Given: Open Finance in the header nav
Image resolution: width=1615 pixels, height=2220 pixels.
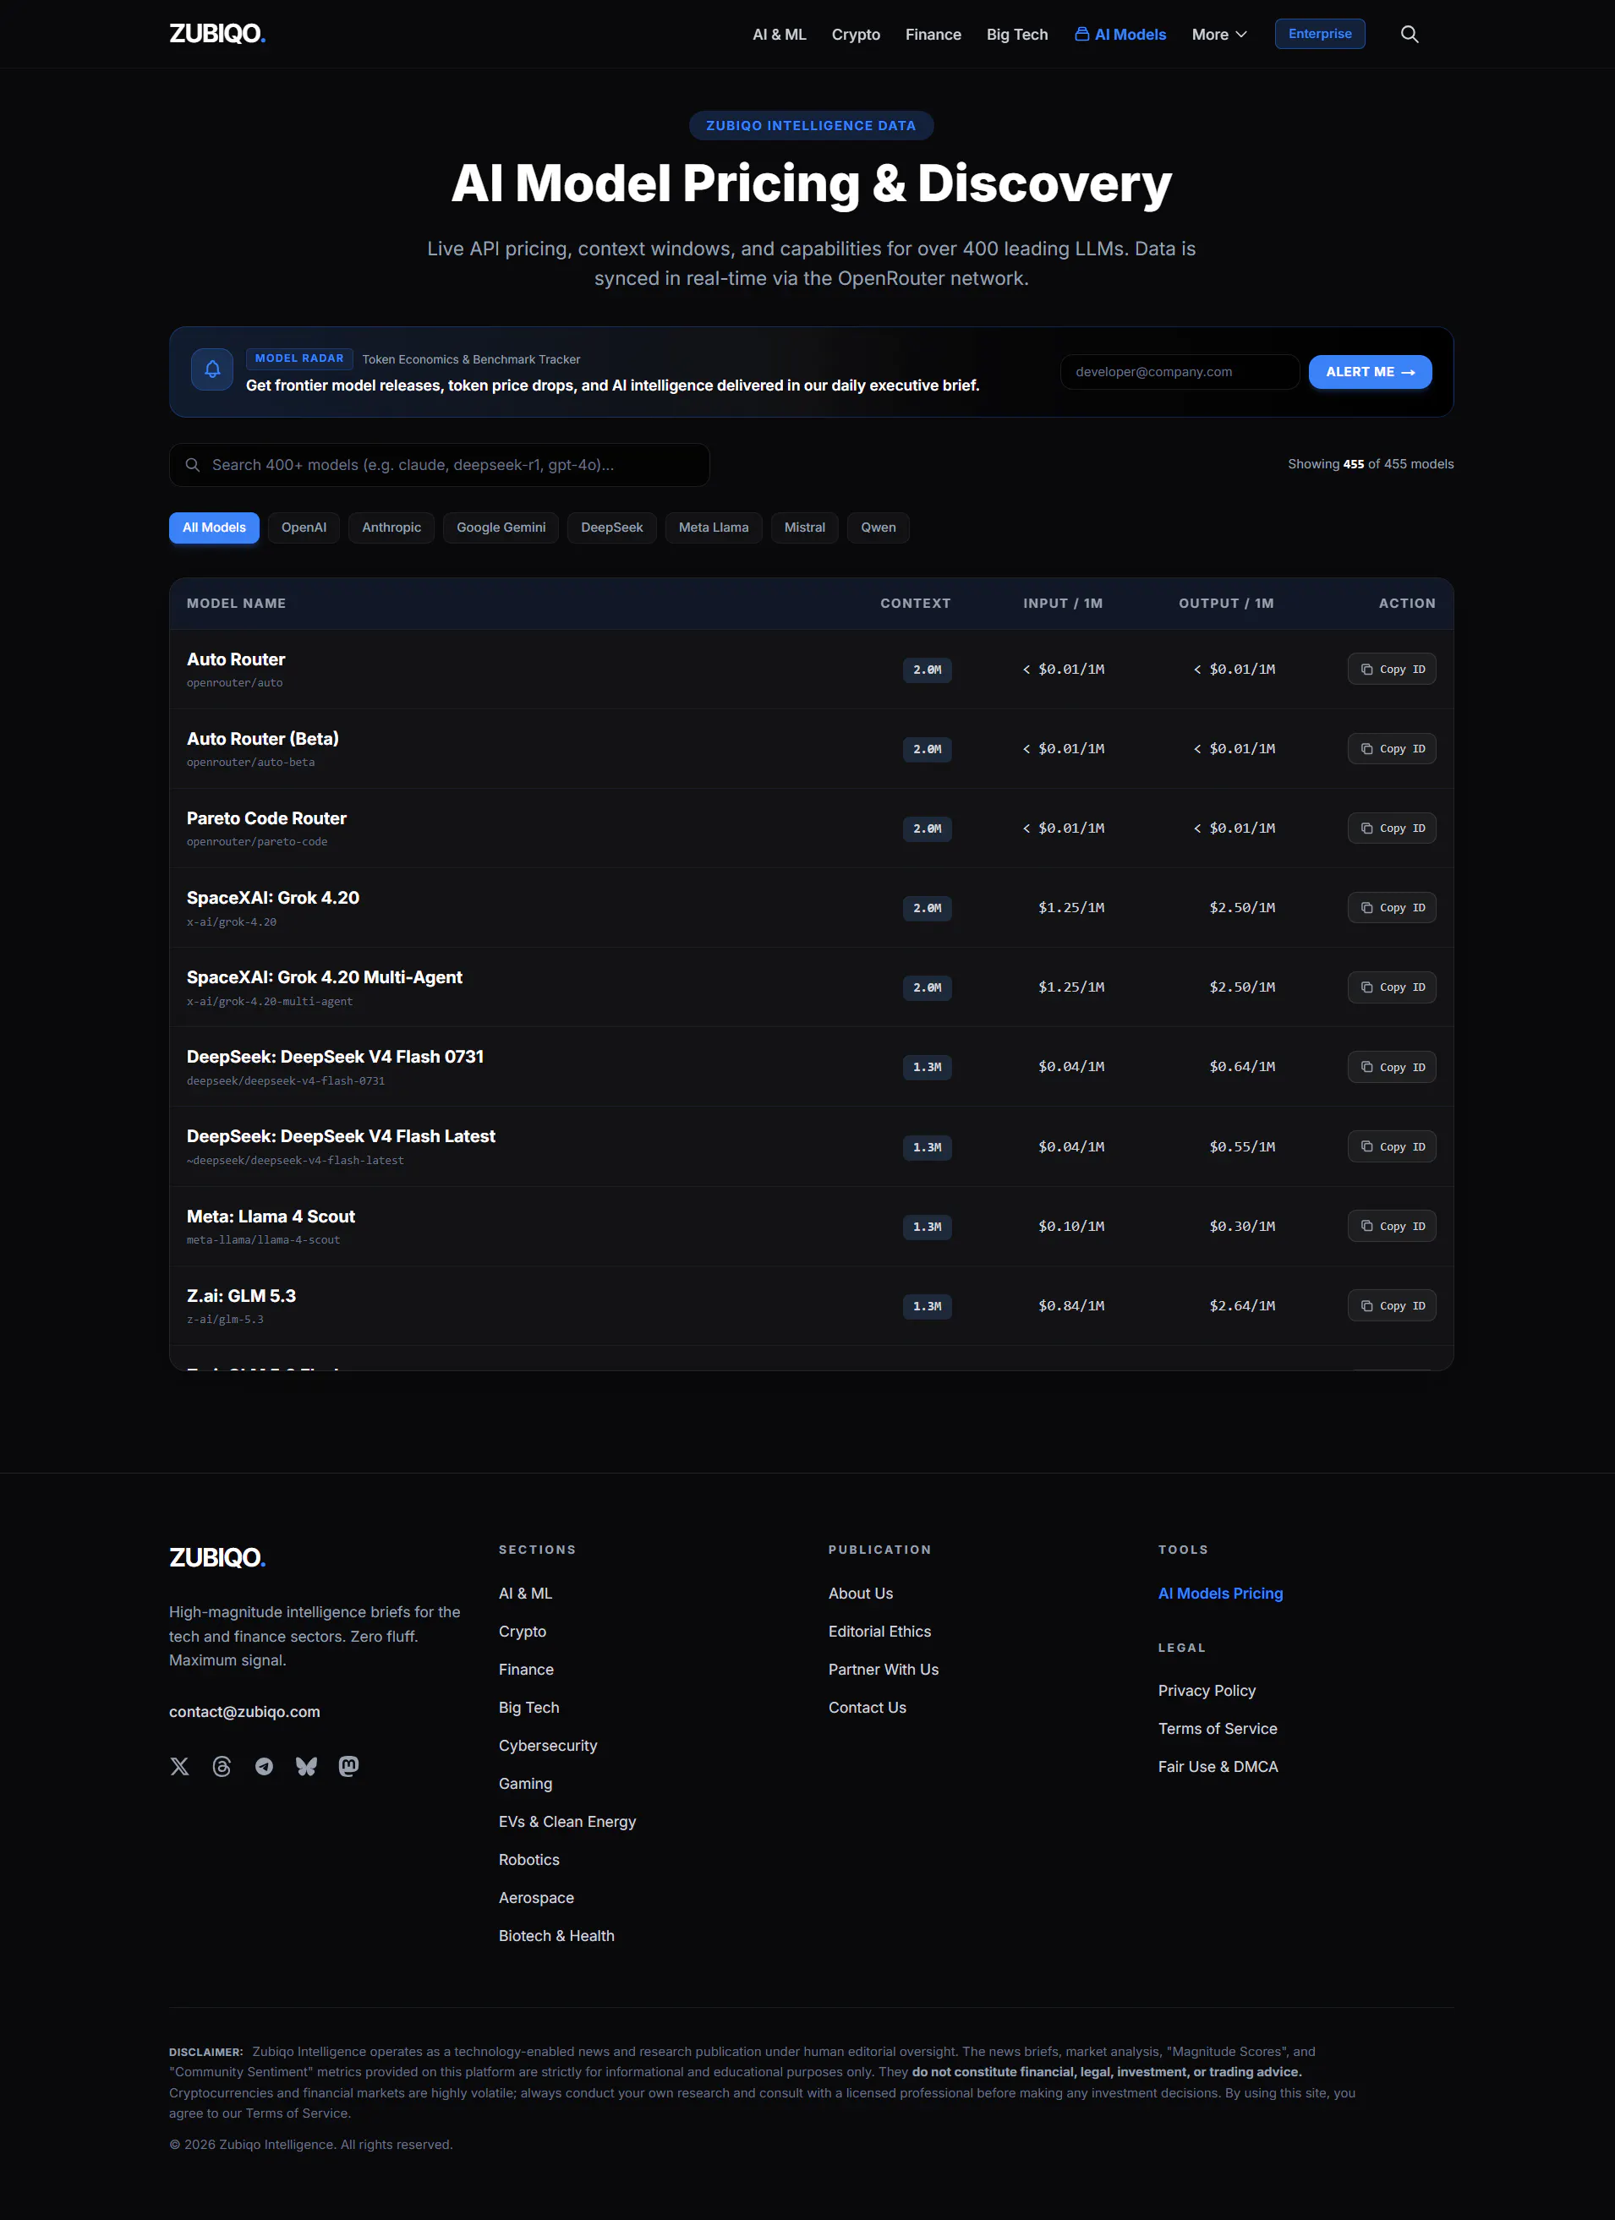Looking at the screenshot, I should pos(933,35).
